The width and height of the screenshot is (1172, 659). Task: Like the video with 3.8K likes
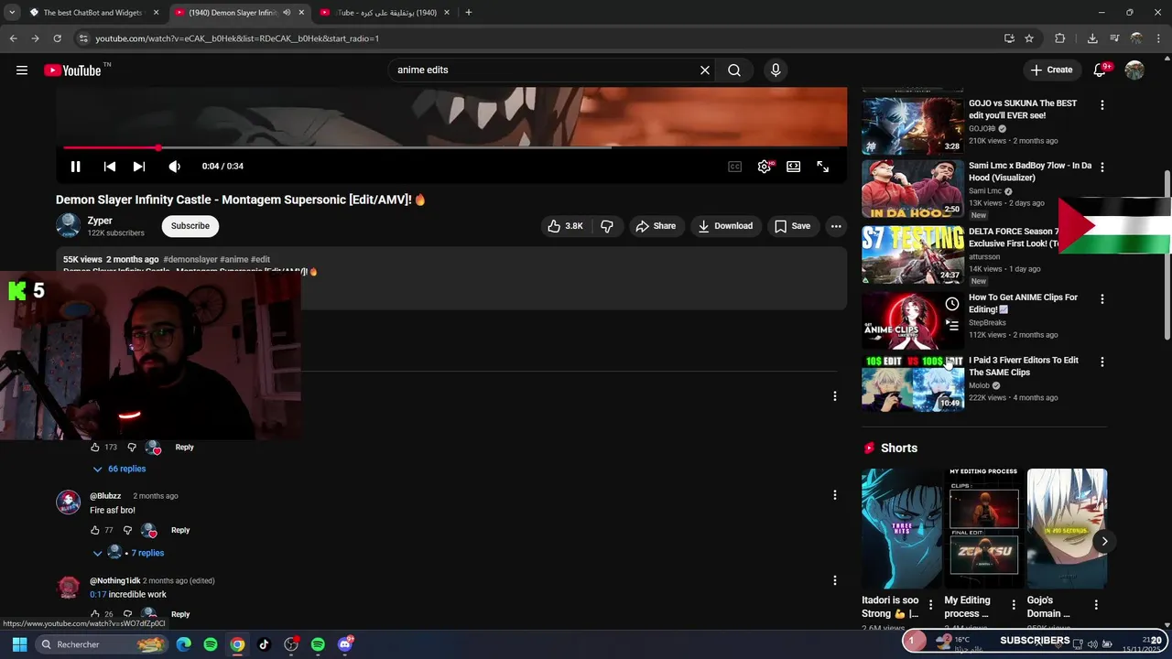pos(566,226)
